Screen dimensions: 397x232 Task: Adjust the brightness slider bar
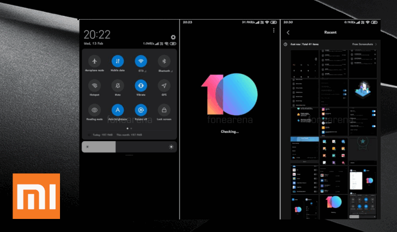click(129, 147)
